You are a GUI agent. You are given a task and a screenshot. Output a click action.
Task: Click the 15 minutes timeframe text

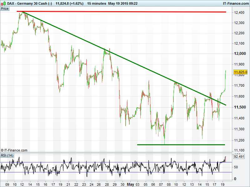96,3
